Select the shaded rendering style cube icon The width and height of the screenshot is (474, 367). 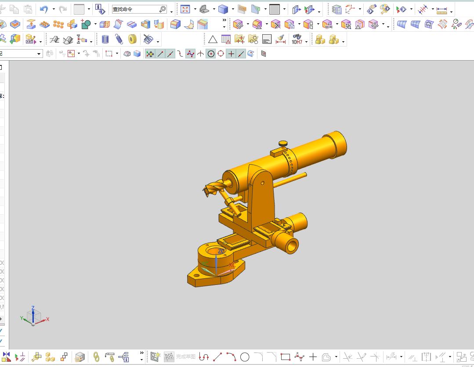pos(223,9)
